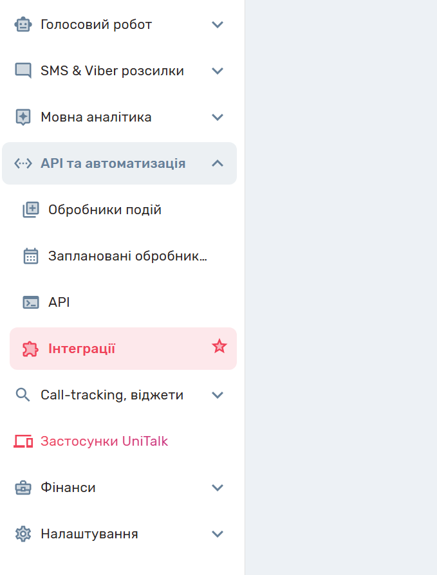Click the terminal icon beside API
Image resolution: width=437 pixels, height=575 pixels.
[31, 303]
